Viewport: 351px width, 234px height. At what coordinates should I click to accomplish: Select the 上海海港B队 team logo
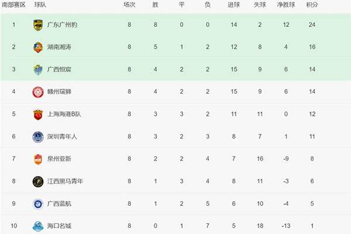pos(38,114)
